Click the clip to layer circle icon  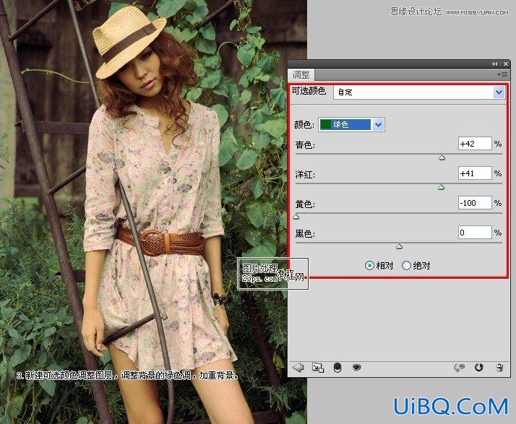pyautogui.click(x=337, y=368)
